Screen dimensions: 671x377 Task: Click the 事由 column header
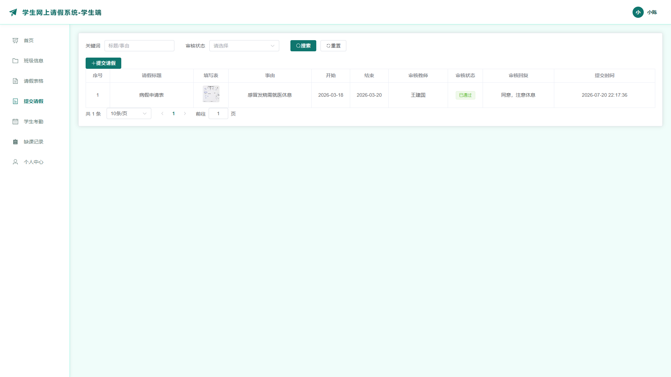(270, 75)
